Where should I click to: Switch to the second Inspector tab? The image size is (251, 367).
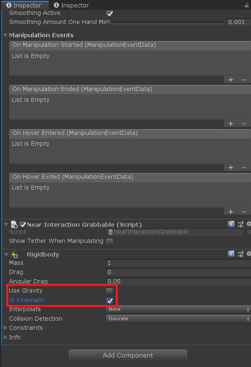click(72, 5)
